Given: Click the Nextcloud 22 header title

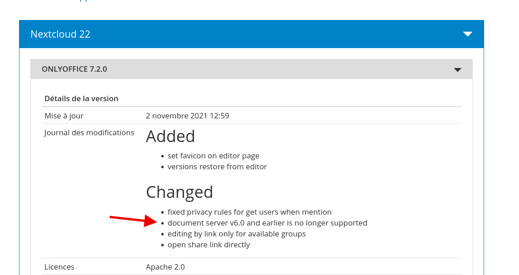Looking at the screenshot, I should 60,34.
